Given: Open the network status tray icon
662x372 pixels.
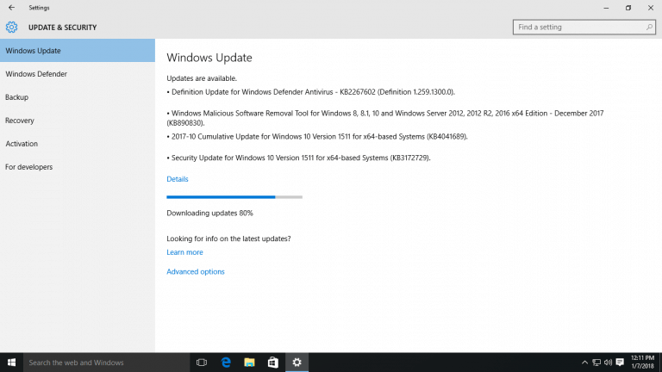Looking at the screenshot, I should tap(596, 363).
